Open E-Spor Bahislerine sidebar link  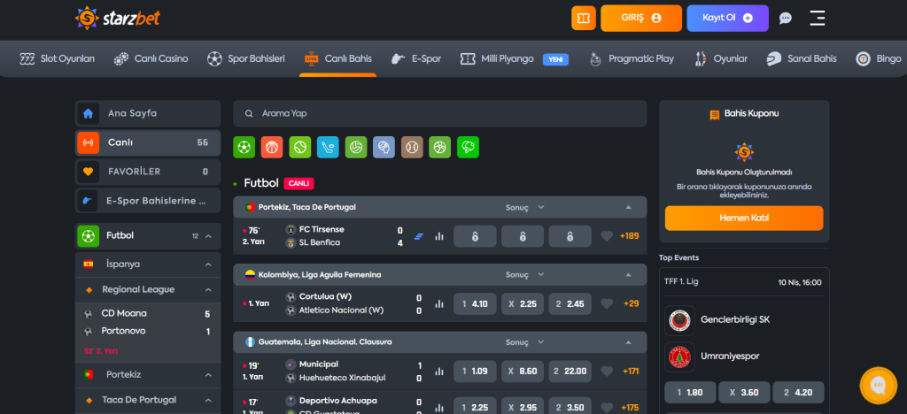tap(148, 201)
